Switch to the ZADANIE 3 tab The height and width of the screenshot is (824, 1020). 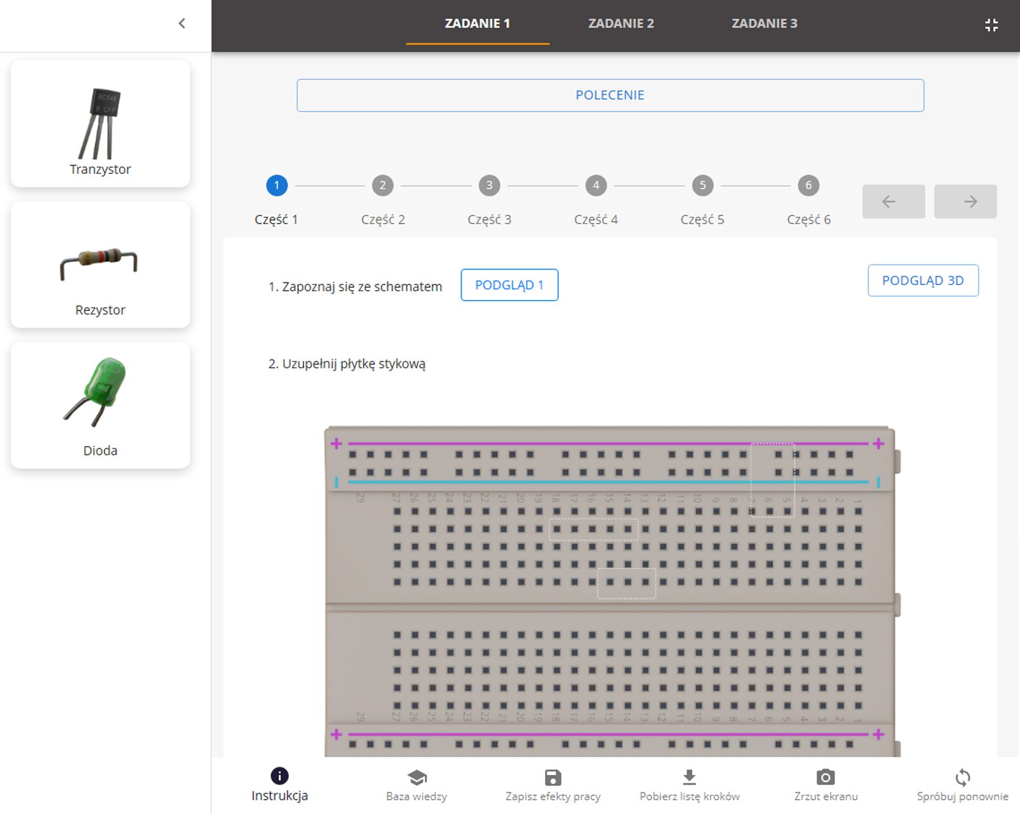pos(764,24)
